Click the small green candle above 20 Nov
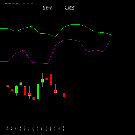This screenshot has height=135, width=135. [x=21, y=84]
